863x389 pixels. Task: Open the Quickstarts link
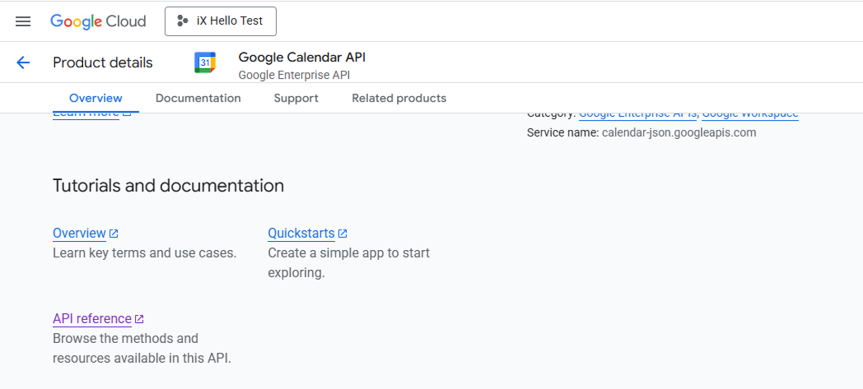pos(301,233)
